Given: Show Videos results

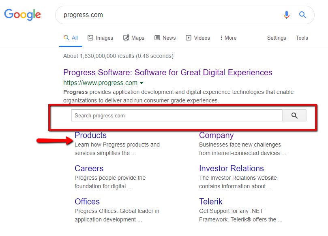Looking at the screenshot, I should pyautogui.click(x=198, y=38).
